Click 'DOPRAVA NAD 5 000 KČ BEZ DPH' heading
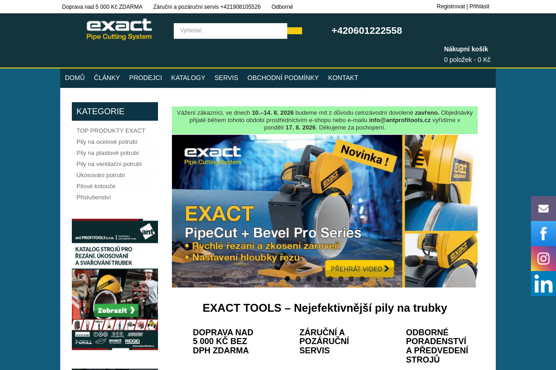Image resolution: width=556 pixels, height=370 pixels. pyautogui.click(x=223, y=341)
